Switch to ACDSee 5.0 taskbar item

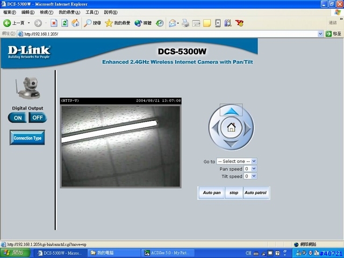point(167,253)
